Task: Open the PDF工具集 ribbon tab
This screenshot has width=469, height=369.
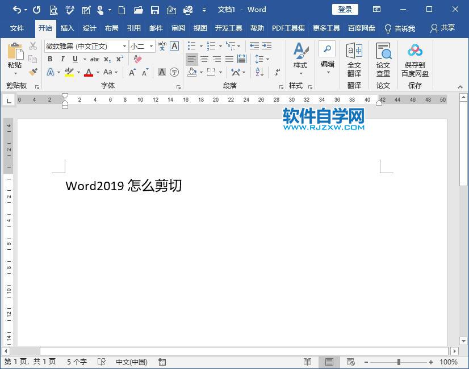Action: [x=288, y=28]
